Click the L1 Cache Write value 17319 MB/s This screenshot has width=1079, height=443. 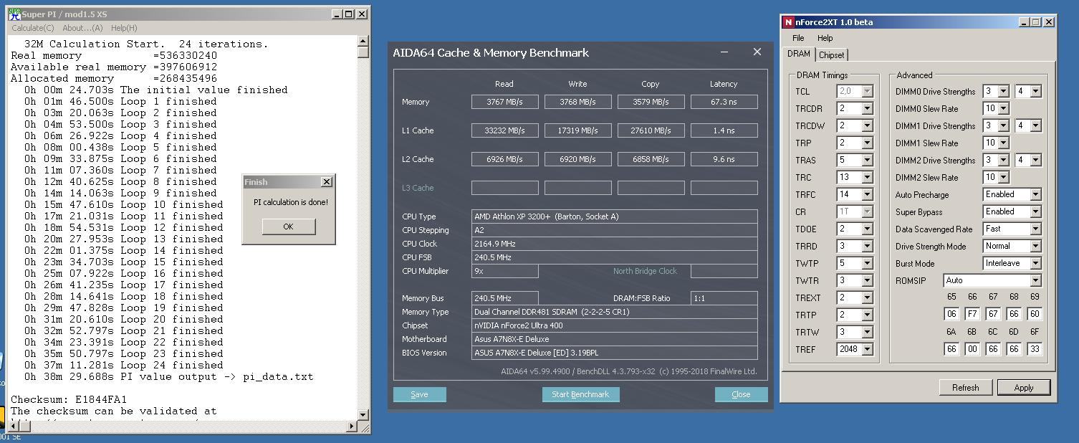pyautogui.click(x=577, y=130)
